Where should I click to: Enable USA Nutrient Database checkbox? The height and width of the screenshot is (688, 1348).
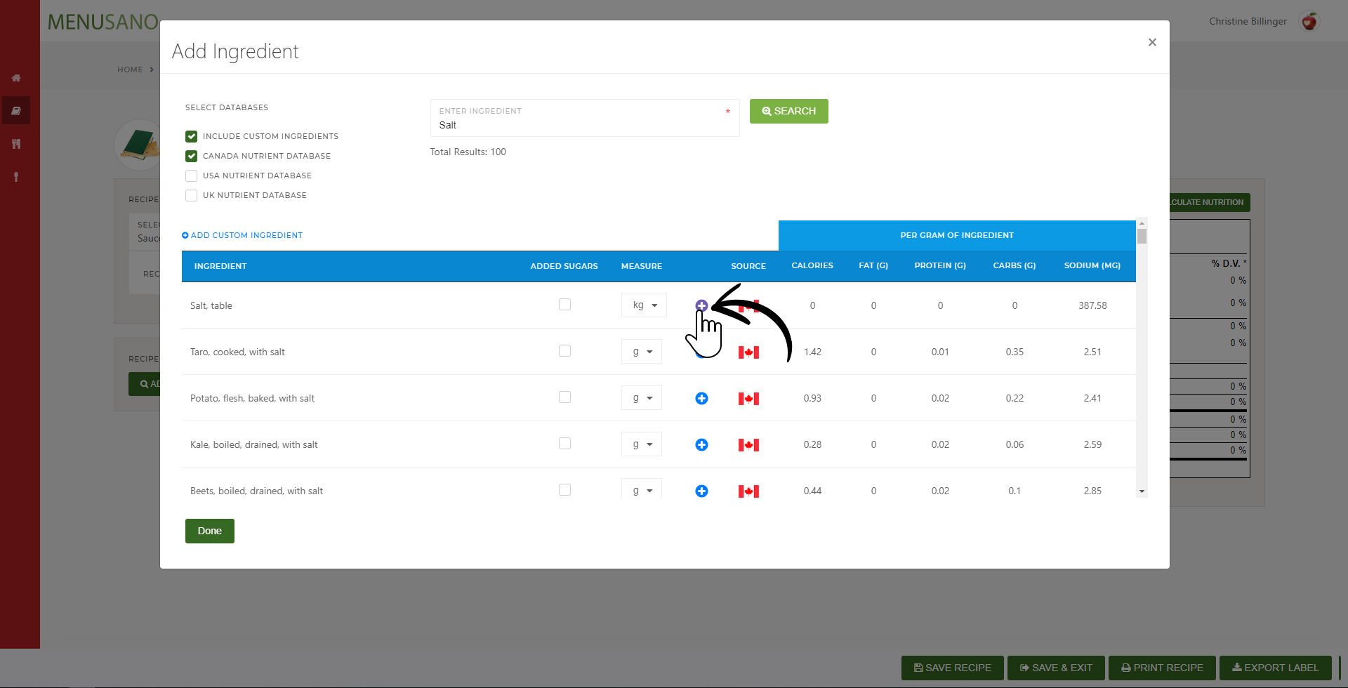coord(191,176)
